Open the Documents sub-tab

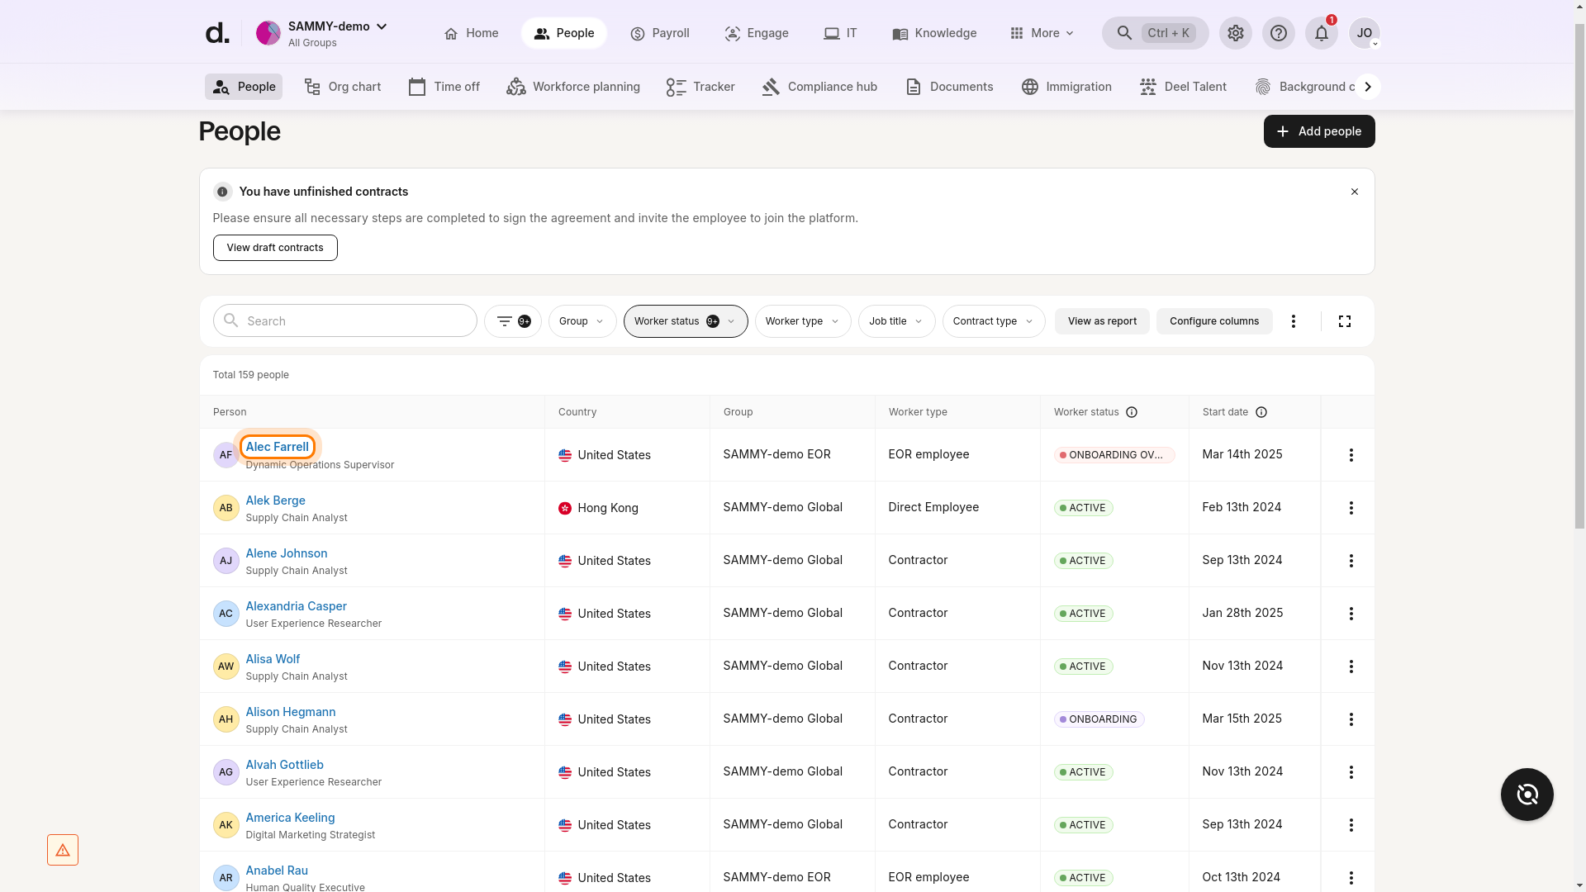pos(949,87)
